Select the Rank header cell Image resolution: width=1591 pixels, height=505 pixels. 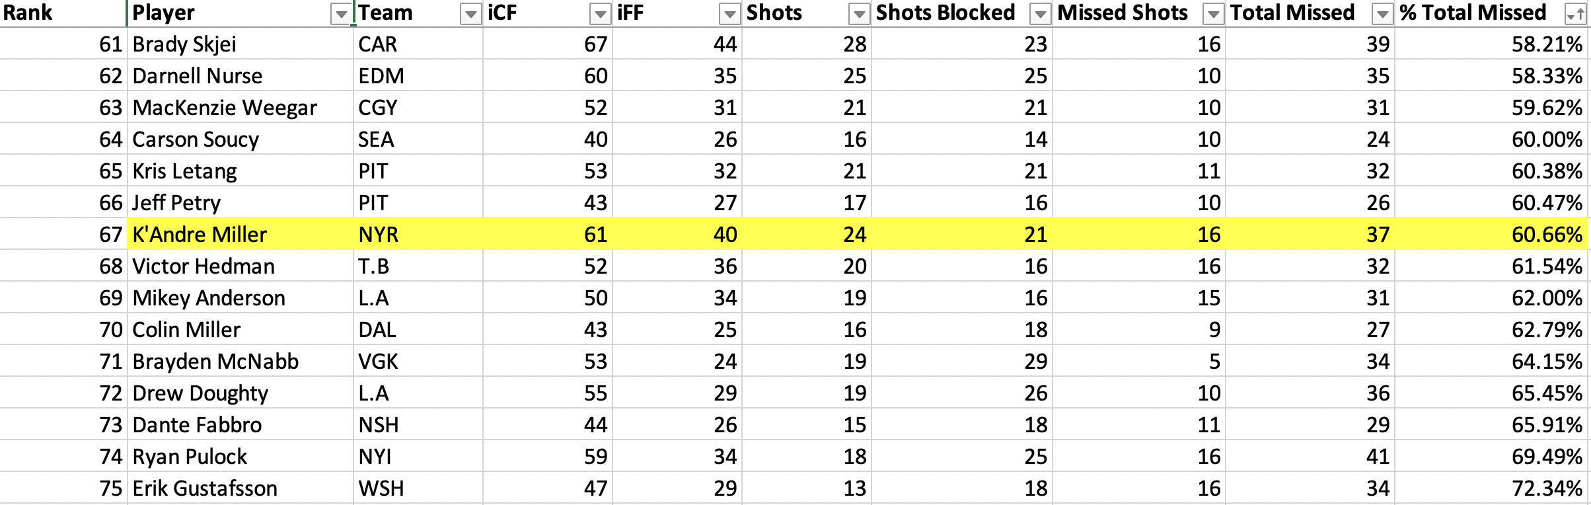point(63,13)
